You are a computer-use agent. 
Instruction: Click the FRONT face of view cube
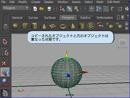coord(123,43)
